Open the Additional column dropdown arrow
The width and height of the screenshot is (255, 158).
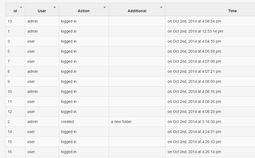pyautogui.click(x=161, y=7)
